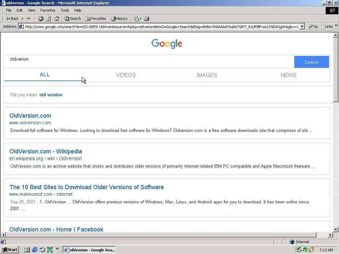Open the File menu

coord(9,10)
